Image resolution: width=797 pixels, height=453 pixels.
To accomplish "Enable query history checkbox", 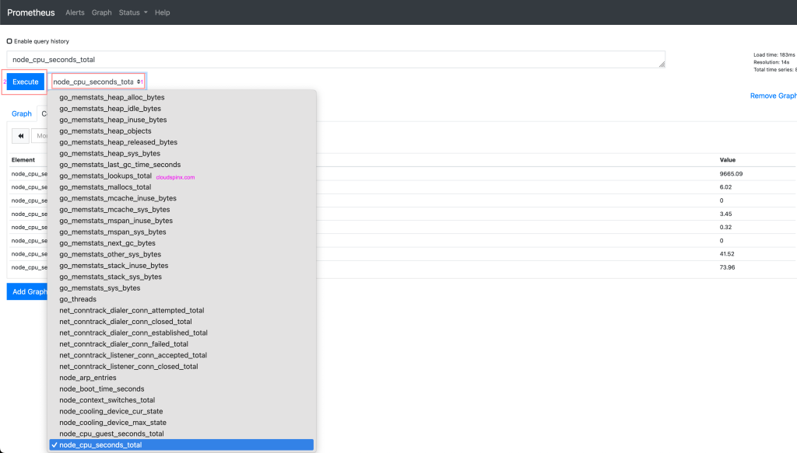I will (x=9, y=41).
